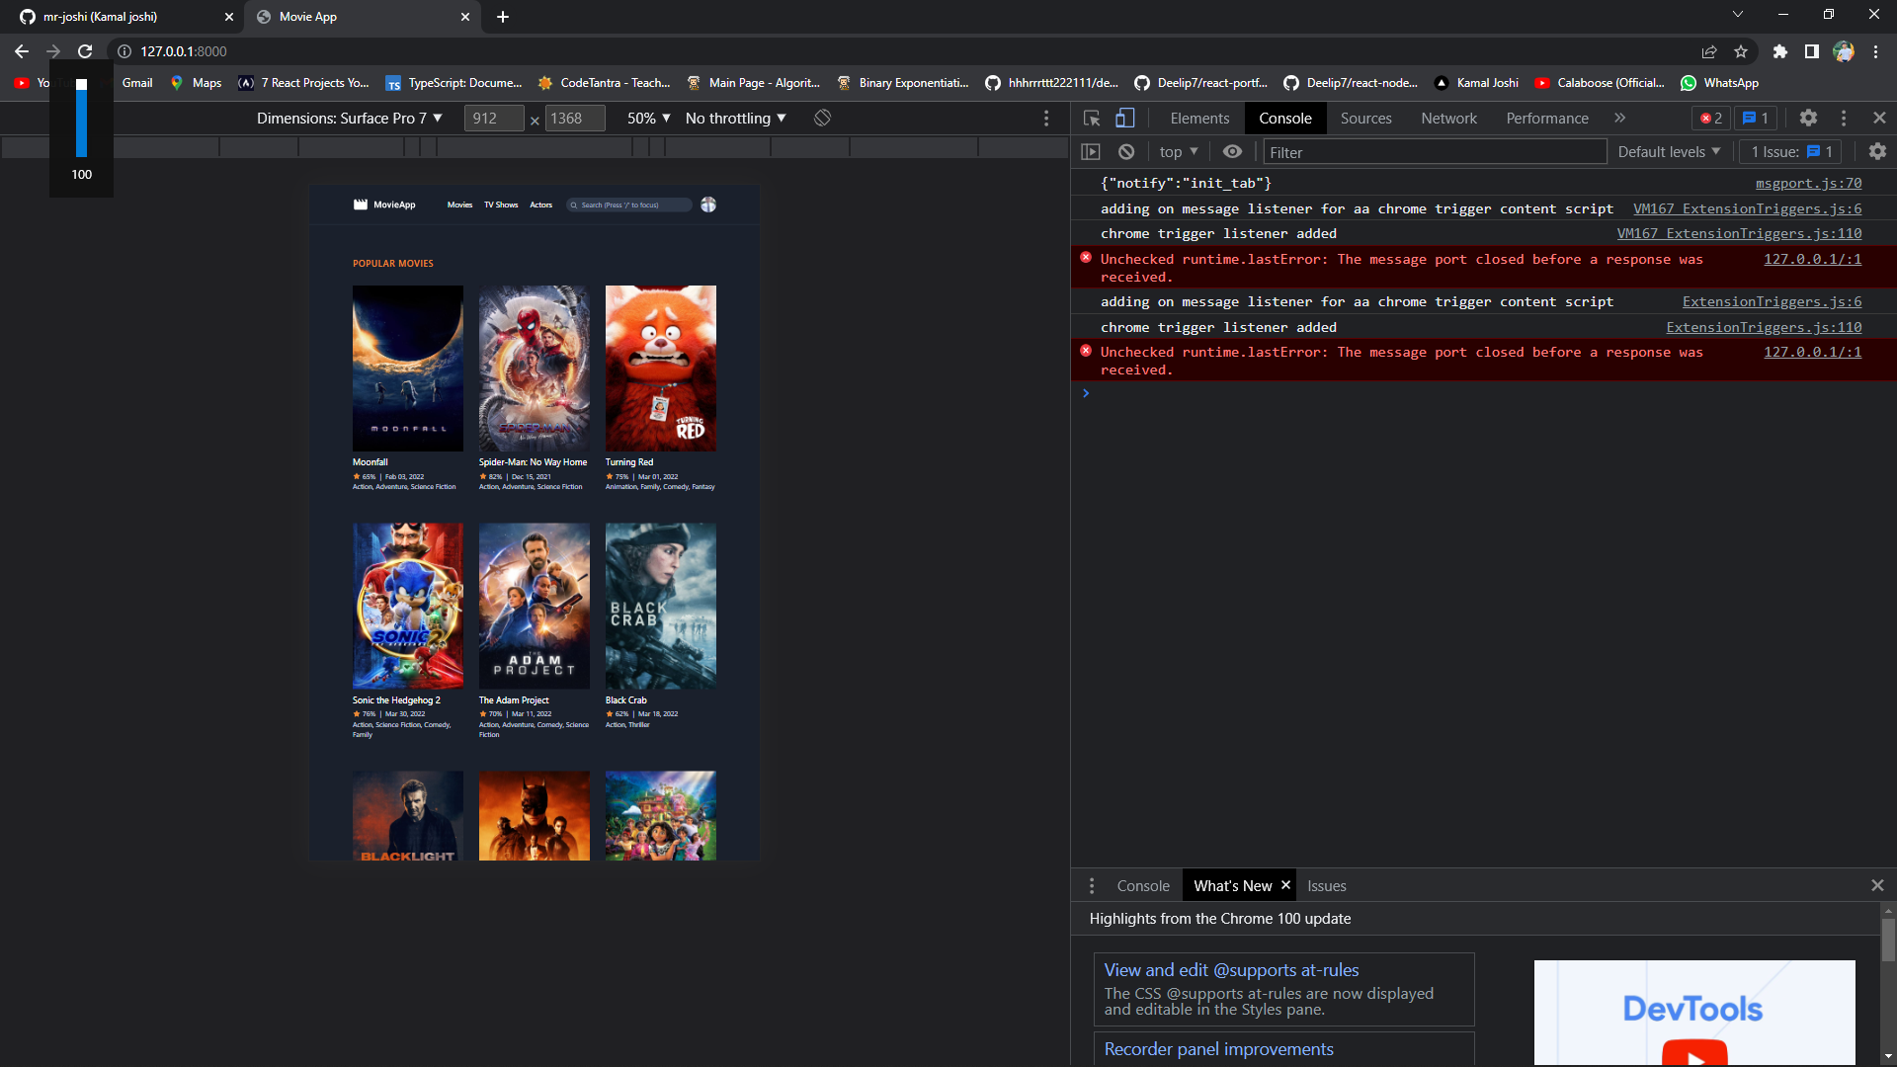Click the 1 Issue counter

[1788, 151]
